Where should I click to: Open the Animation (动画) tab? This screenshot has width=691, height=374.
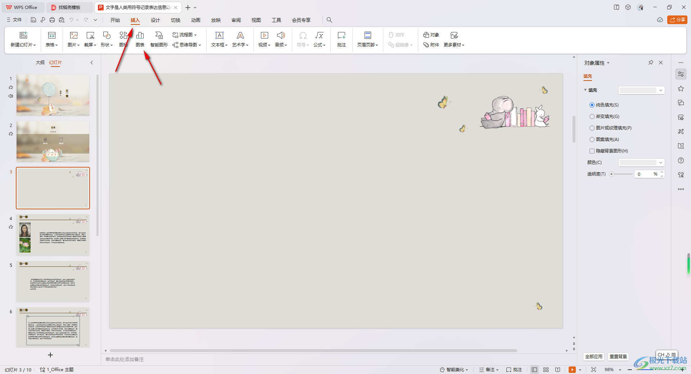click(x=196, y=20)
